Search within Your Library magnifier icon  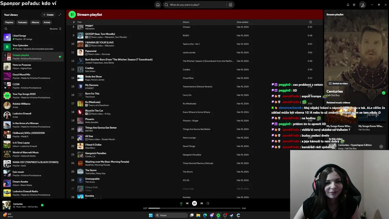6,29
